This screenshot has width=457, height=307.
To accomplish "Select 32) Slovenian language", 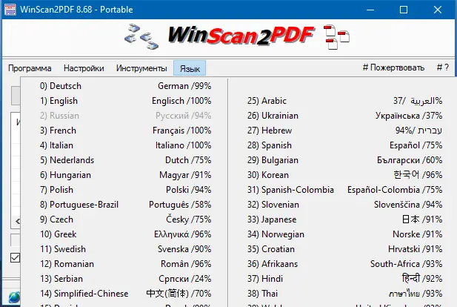I will point(344,205).
